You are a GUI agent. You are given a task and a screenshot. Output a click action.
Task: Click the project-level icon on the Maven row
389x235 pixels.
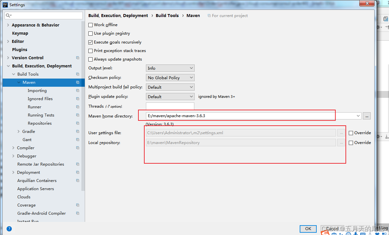[78, 82]
